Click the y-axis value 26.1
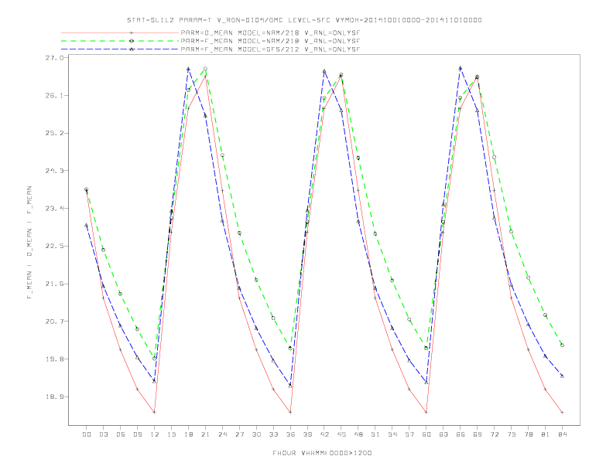This screenshot has width=613, height=473. click(54, 96)
